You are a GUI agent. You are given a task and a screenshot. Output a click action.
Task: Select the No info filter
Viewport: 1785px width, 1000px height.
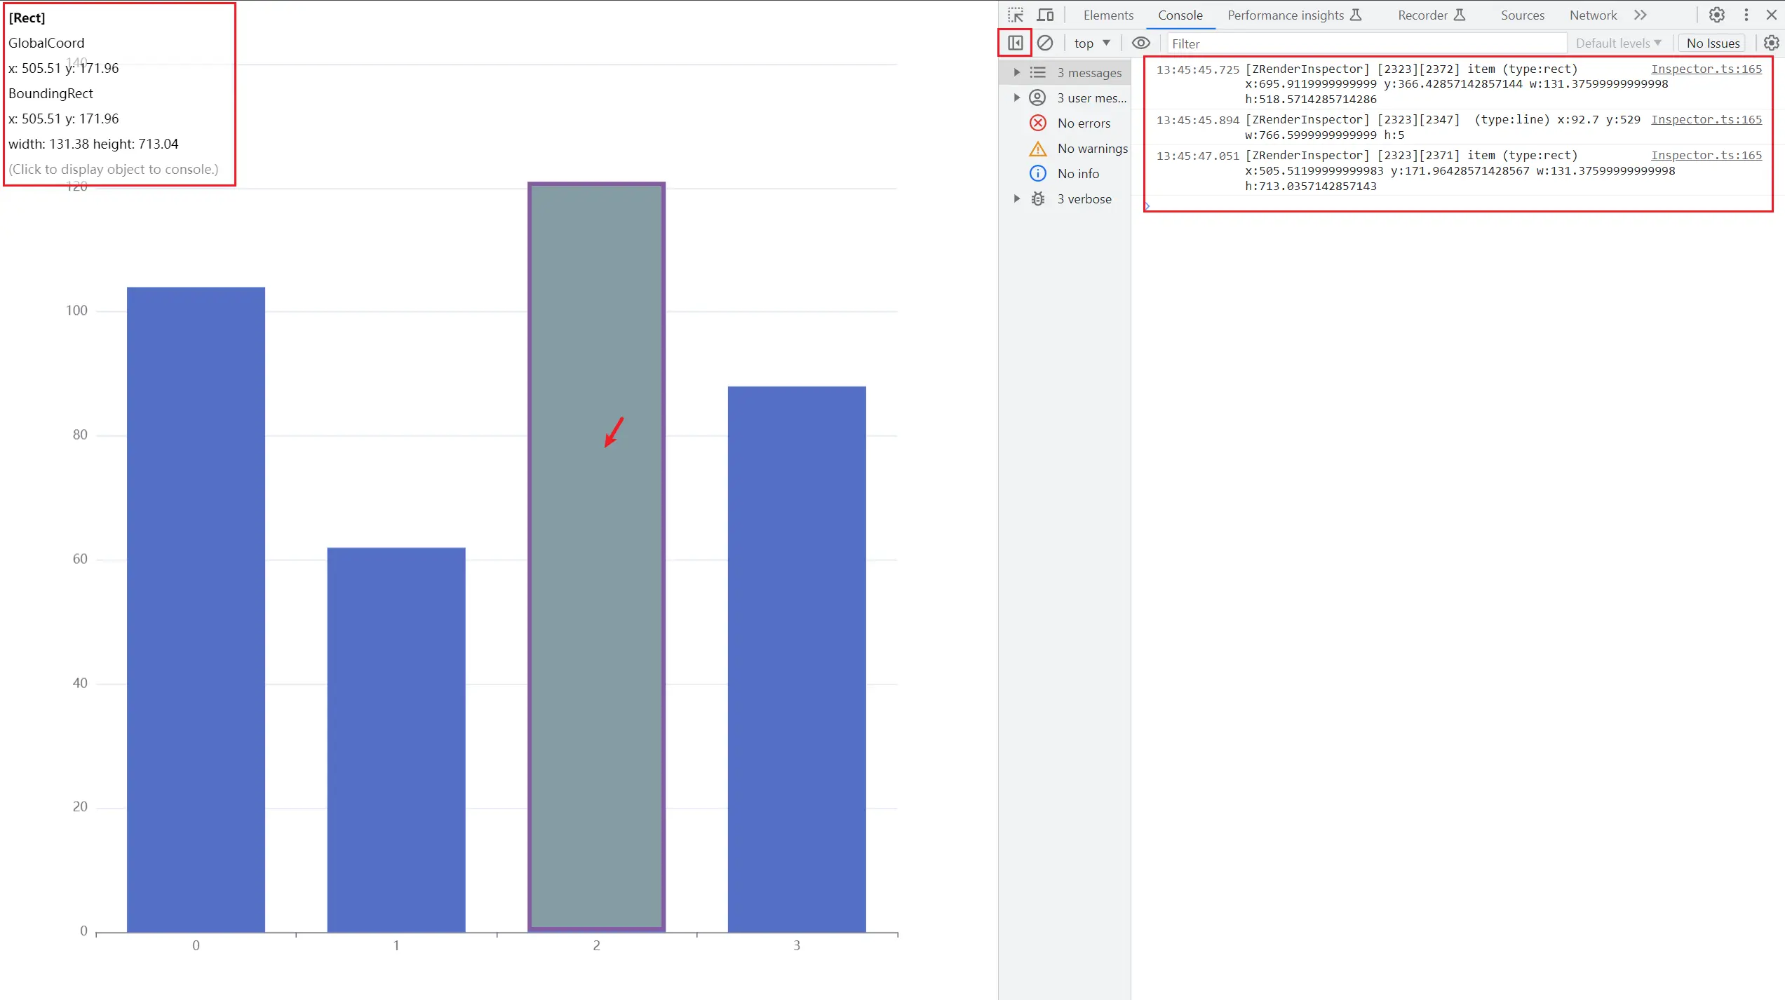click(x=1065, y=173)
